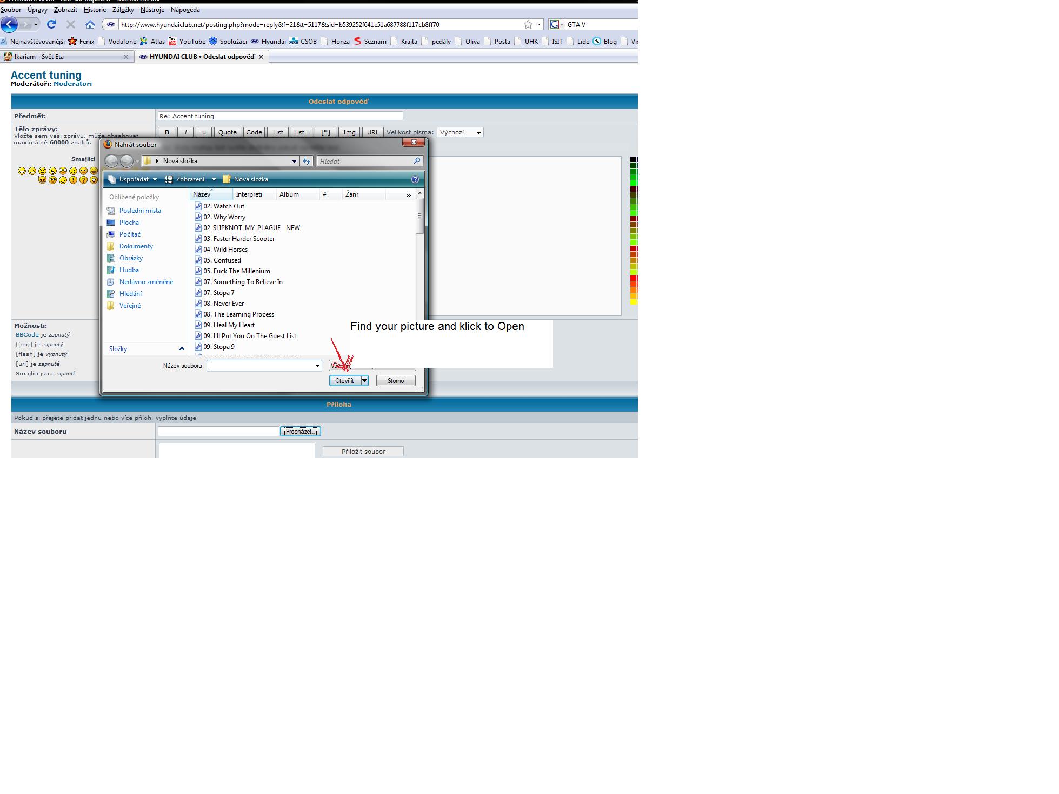Open the Hudba folder in favorites
The image size is (1059, 794).
[129, 270]
